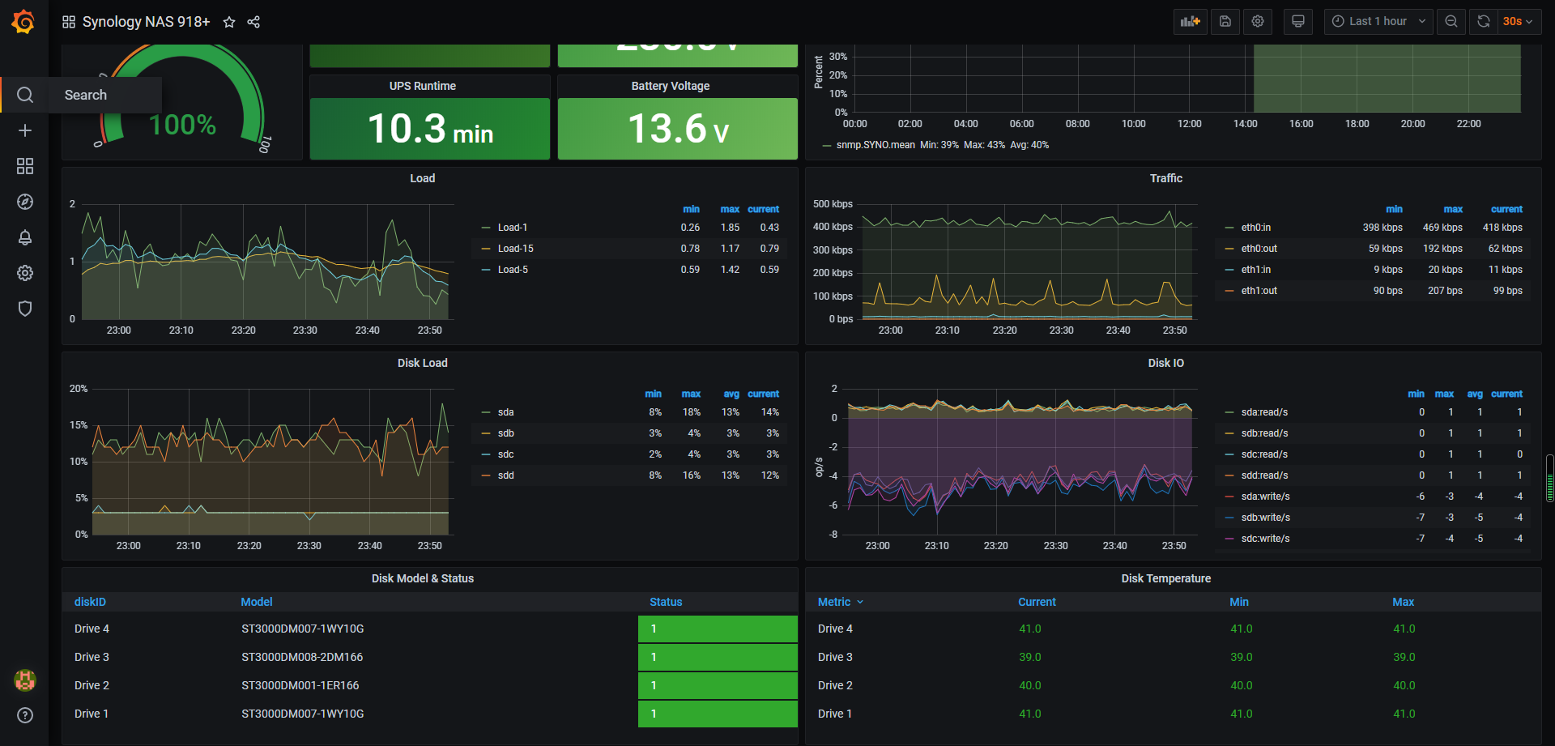Open Disk Model & Status panel menu
This screenshot has width=1555, height=746.
[422, 578]
